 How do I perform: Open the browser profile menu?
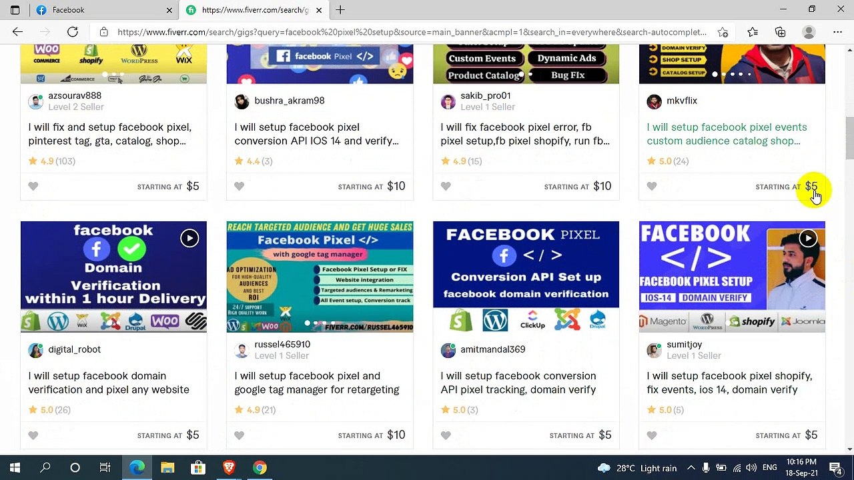[x=809, y=32]
